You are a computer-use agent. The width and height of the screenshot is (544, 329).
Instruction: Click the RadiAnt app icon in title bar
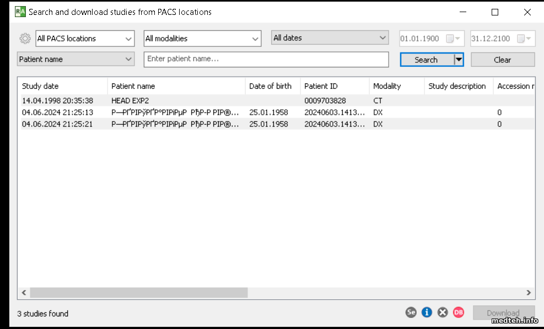point(20,12)
